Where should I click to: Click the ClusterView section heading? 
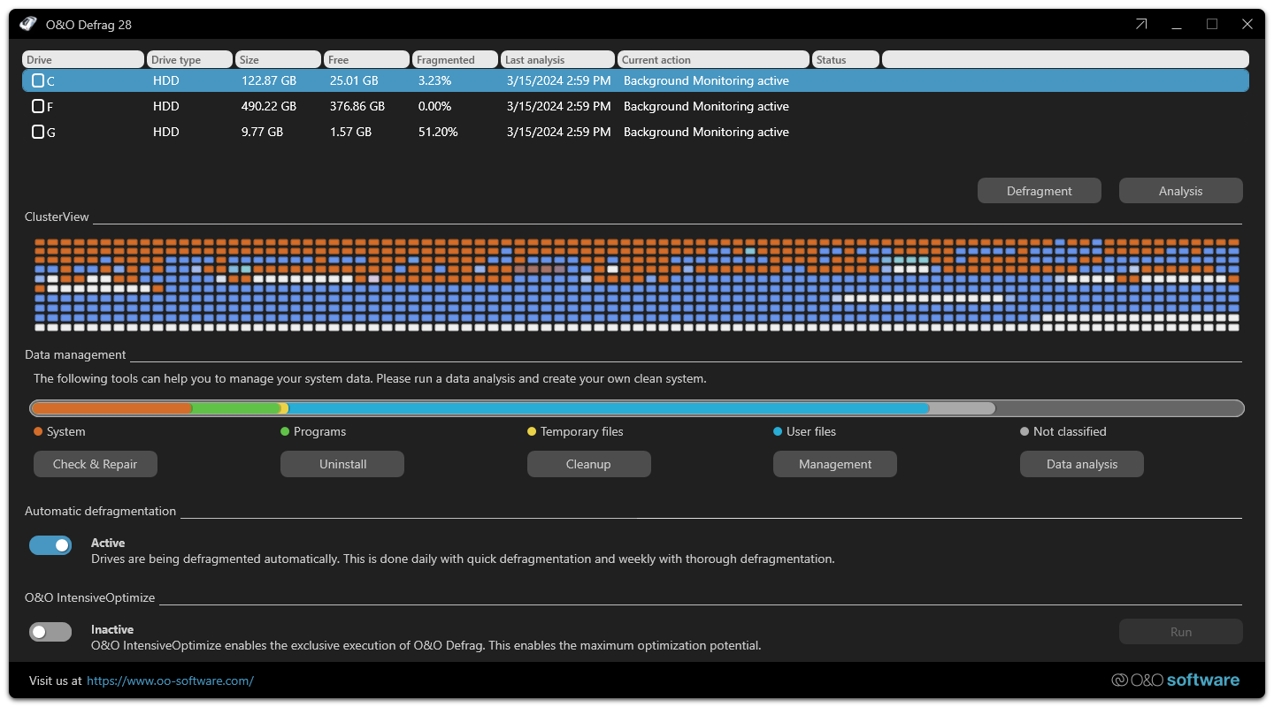coord(57,217)
